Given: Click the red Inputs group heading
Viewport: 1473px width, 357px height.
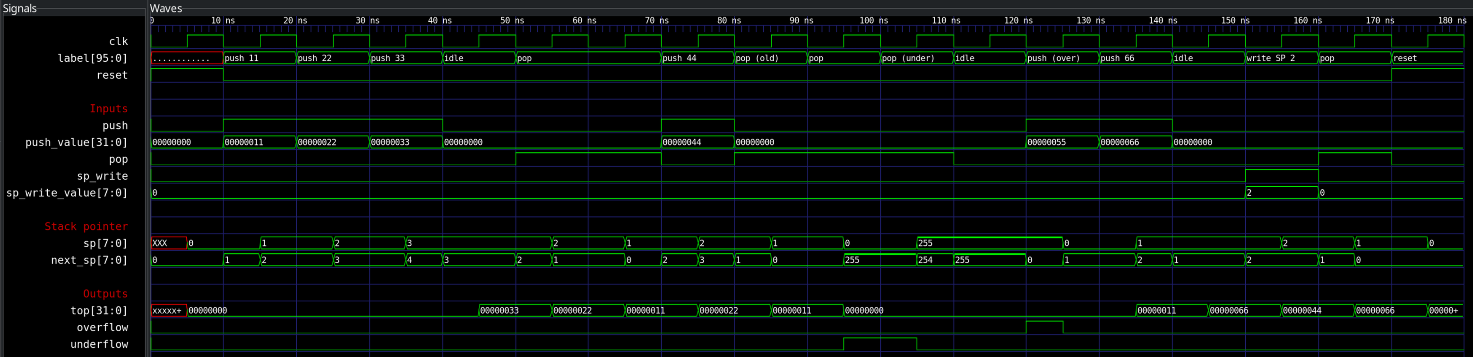Looking at the screenshot, I should [109, 108].
